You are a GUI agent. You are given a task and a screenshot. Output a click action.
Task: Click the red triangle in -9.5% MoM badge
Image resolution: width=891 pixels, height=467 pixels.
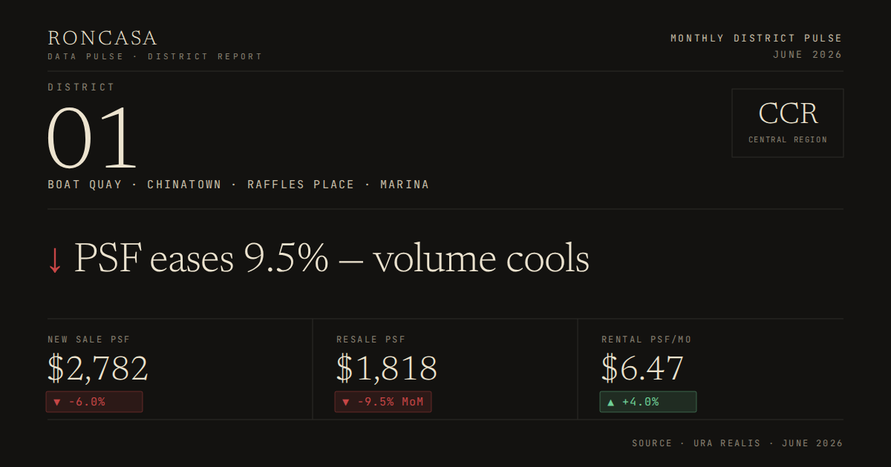pyautogui.click(x=345, y=403)
